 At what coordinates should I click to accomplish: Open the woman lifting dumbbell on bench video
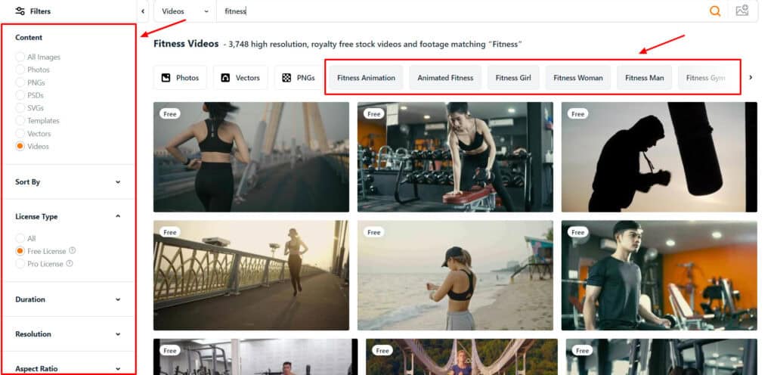455,157
